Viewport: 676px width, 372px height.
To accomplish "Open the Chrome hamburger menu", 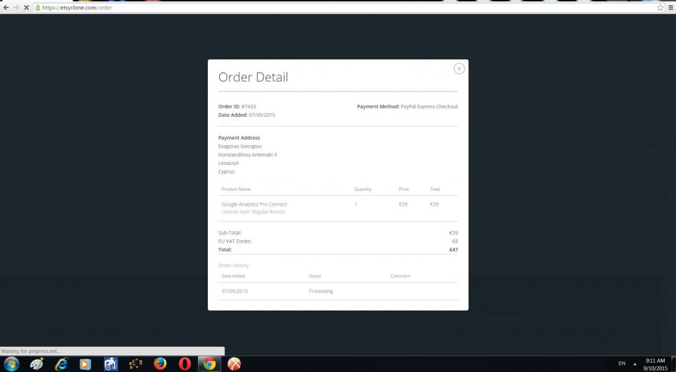I will tap(671, 7).
